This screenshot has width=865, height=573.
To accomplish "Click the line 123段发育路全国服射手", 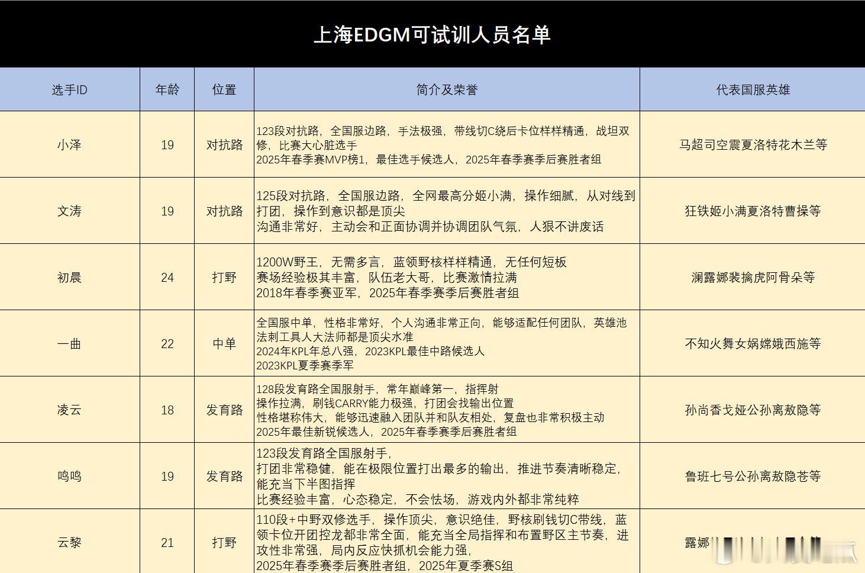I will 324,453.
